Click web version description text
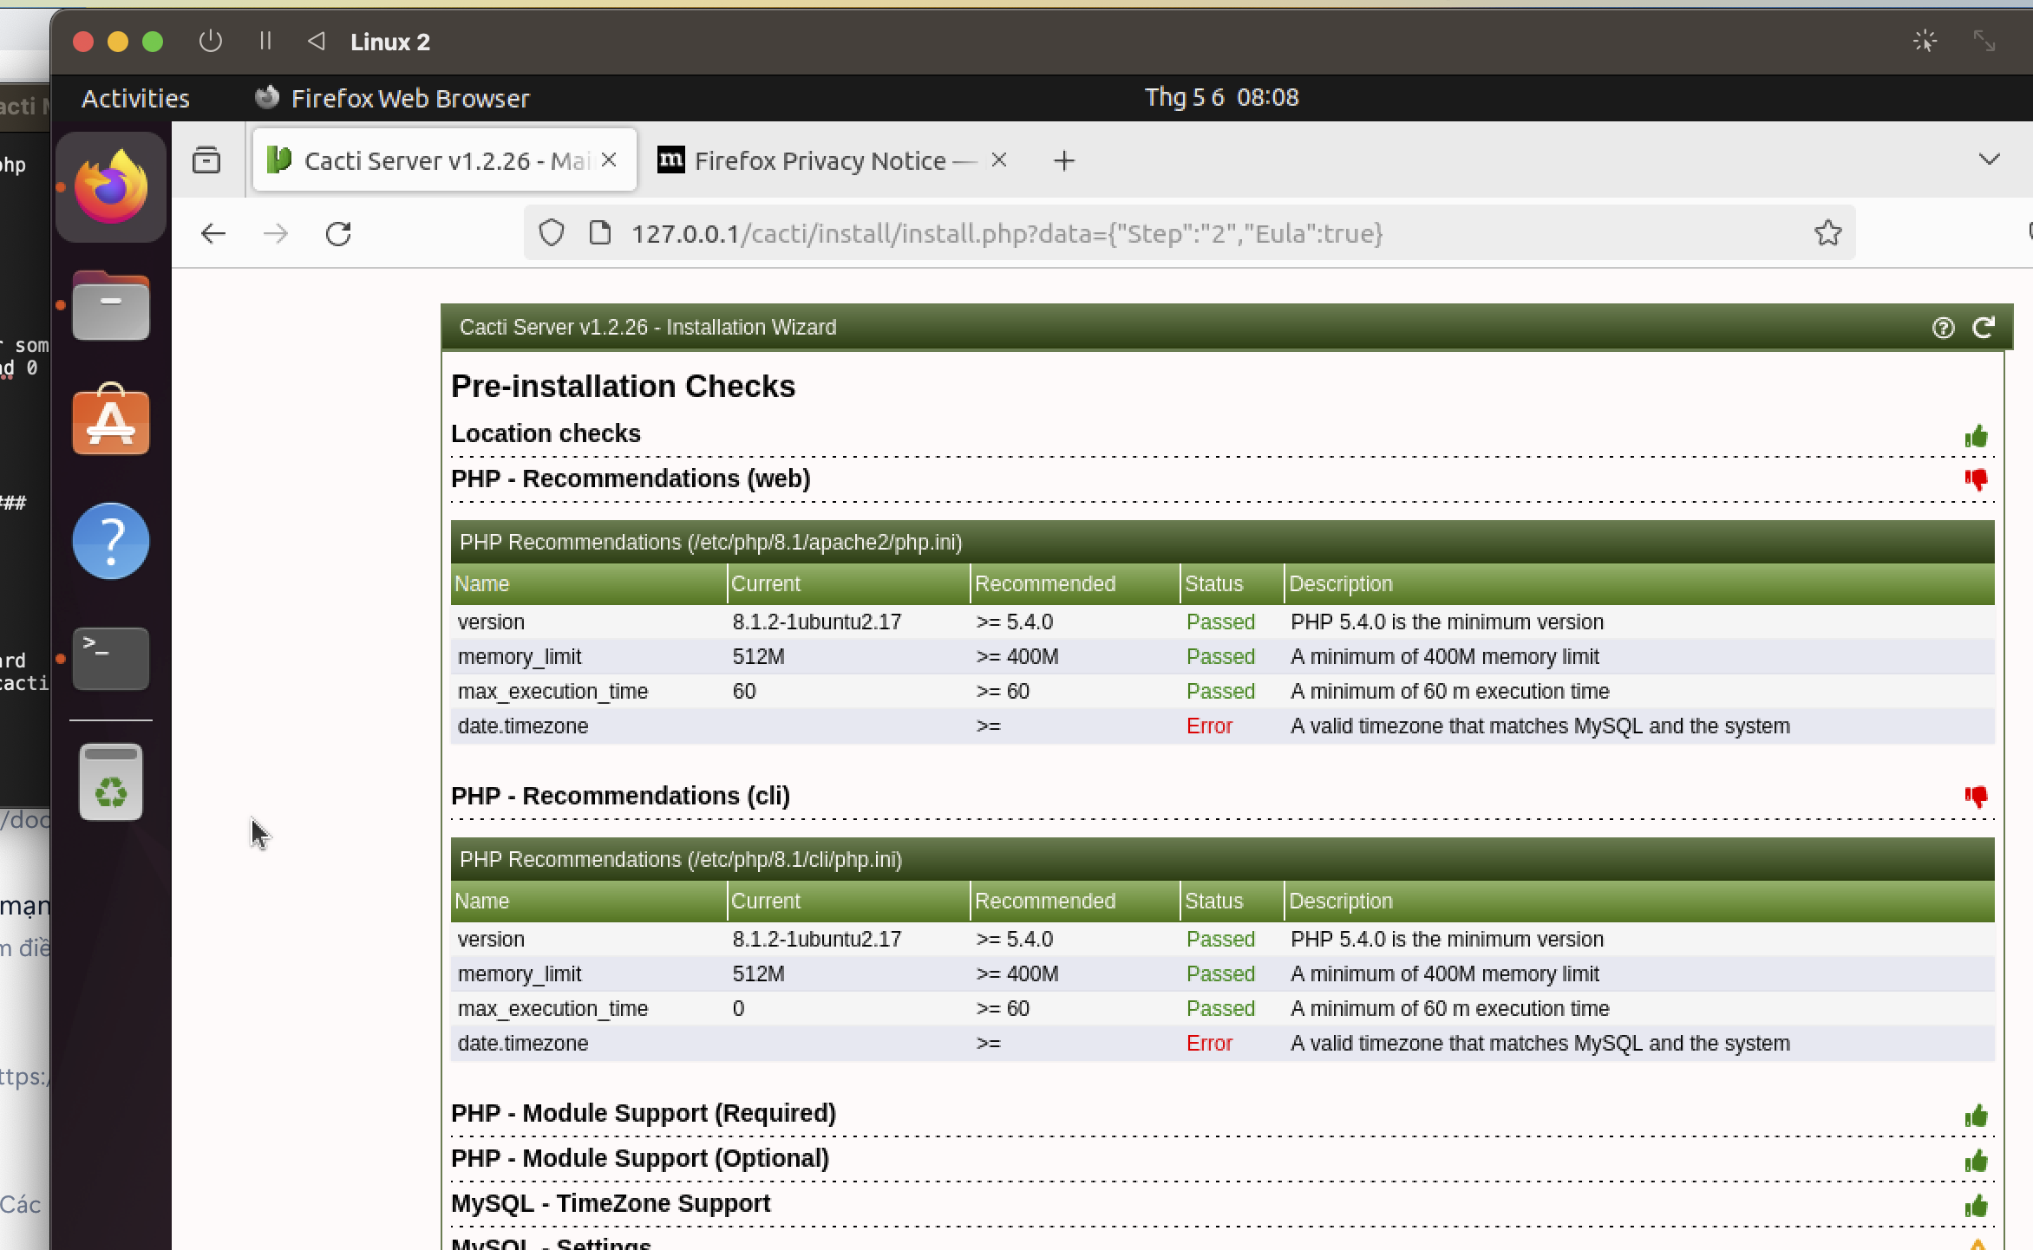 (1447, 622)
